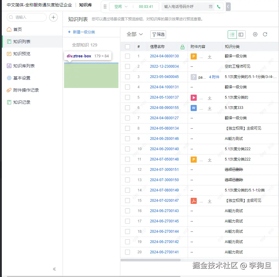Viewport: 279px width, 277px height.
Task: Click the video file icon in row 5
Action: pyautogui.click(x=194, y=98)
